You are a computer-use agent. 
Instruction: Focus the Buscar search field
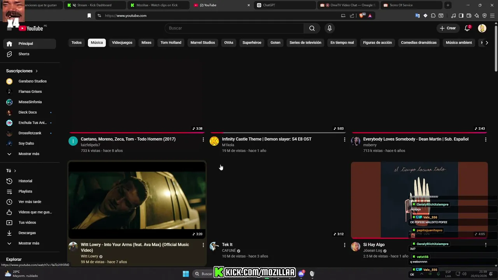coord(234,28)
